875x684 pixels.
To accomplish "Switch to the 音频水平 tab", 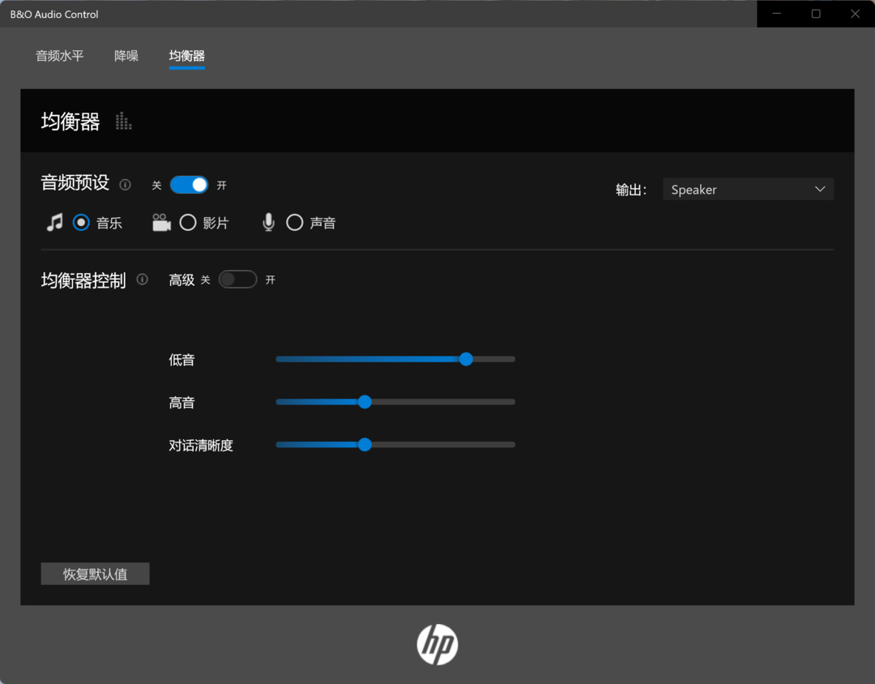I will [59, 56].
